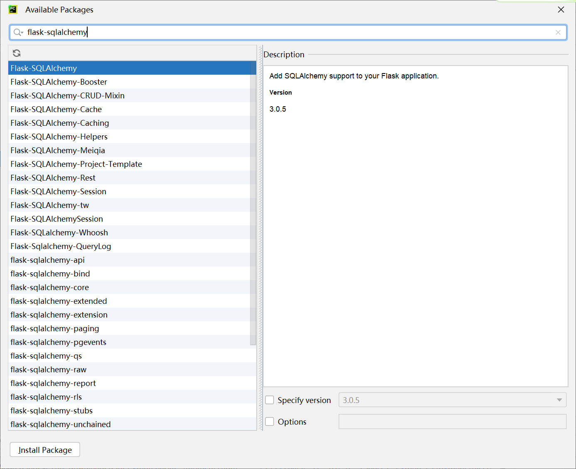This screenshot has height=469, width=576.
Task: Enable the Specify version checkbox
Action: [270, 400]
